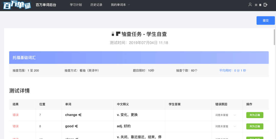The height and width of the screenshot is (139, 276).
Task: Mark the change row as 判为正确
Action: pyautogui.click(x=255, y=115)
